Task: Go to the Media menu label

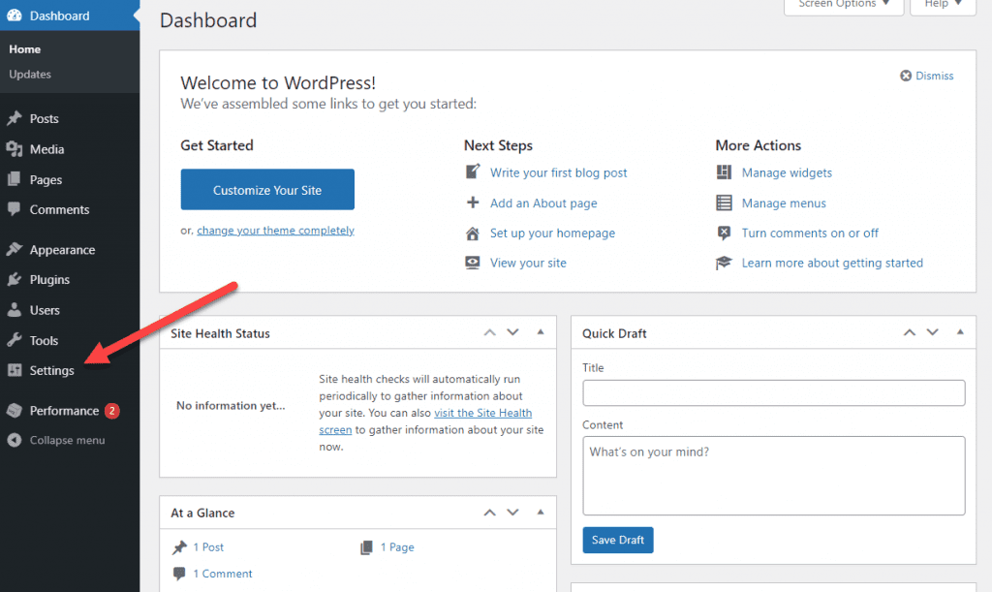Action: coord(46,149)
